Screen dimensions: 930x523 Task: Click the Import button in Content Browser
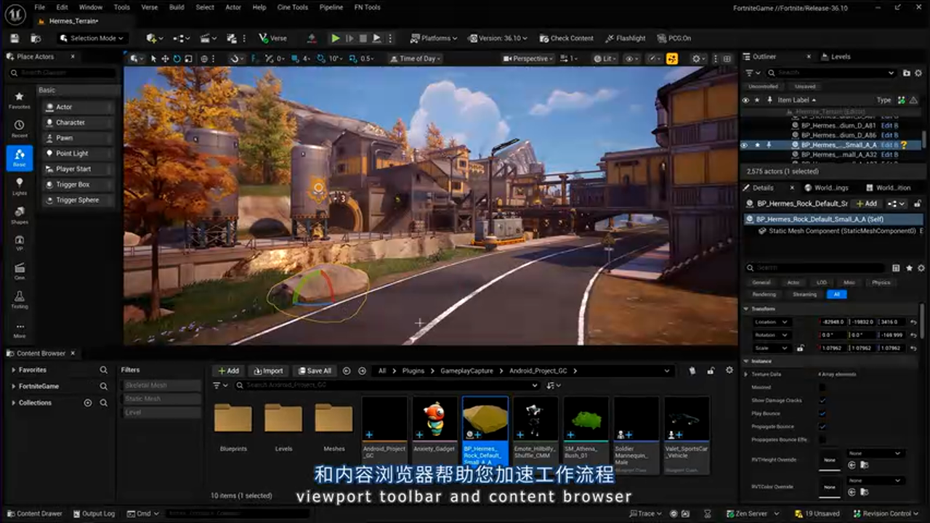(x=268, y=370)
